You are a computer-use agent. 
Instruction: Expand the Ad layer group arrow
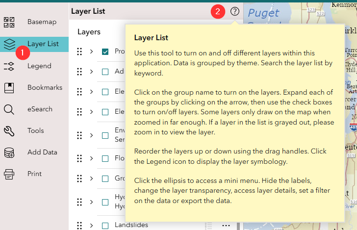[x=92, y=72]
